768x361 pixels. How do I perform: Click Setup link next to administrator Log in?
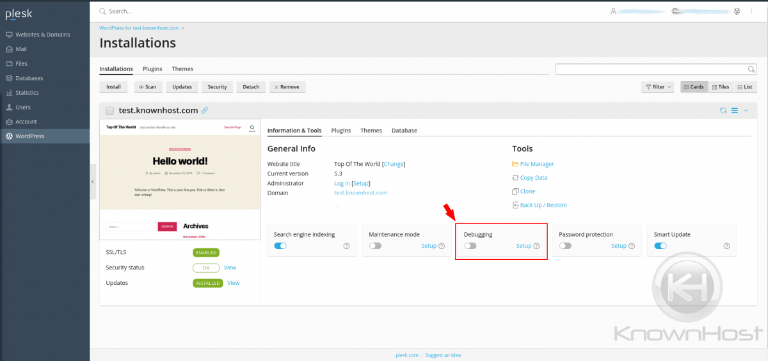pyautogui.click(x=362, y=183)
